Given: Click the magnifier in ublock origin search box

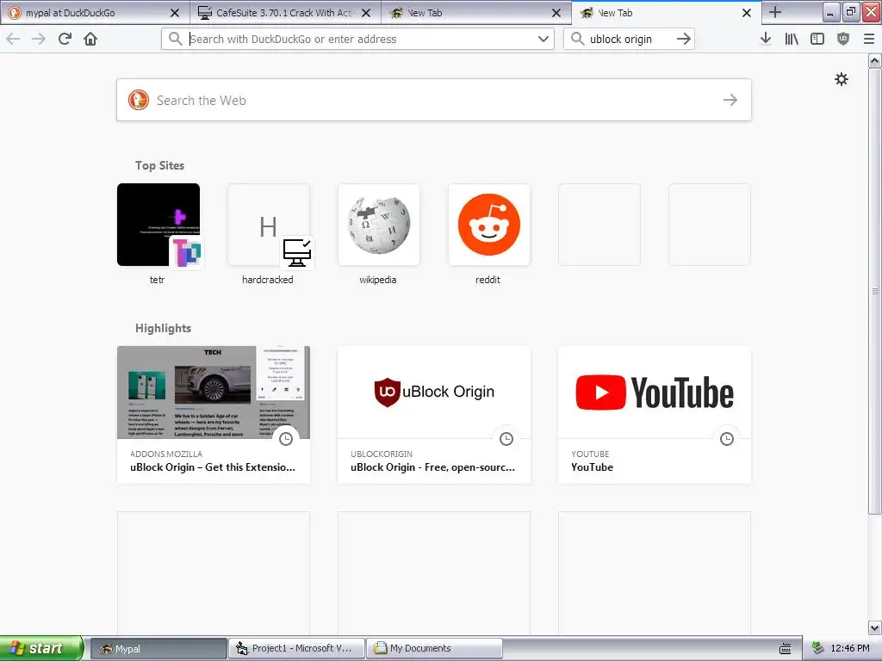Looking at the screenshot, I should coord(577,39).
